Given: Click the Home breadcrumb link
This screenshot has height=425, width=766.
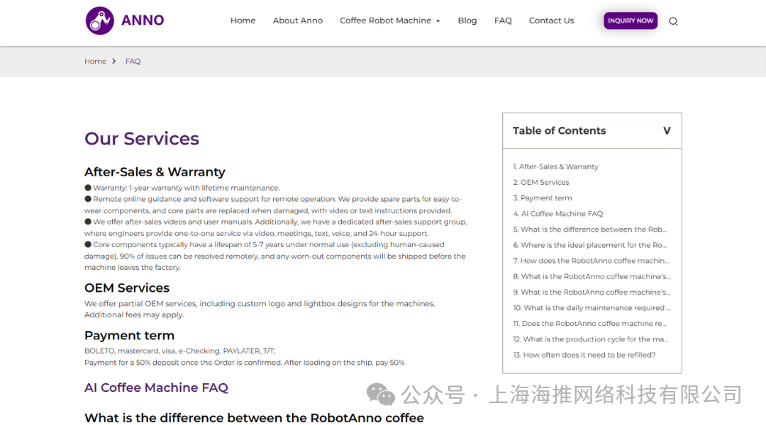Looking at the screenshot, I should coord(95,62).
